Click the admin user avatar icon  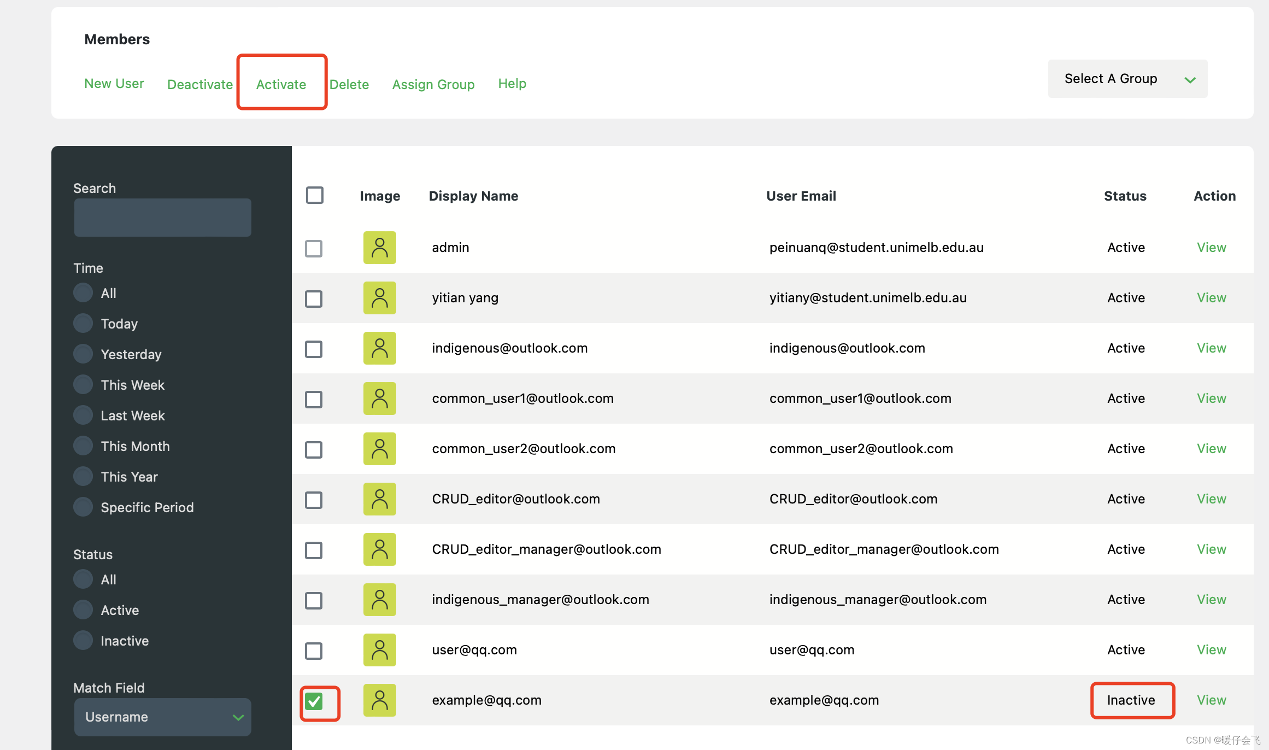(x=379, y=248)
